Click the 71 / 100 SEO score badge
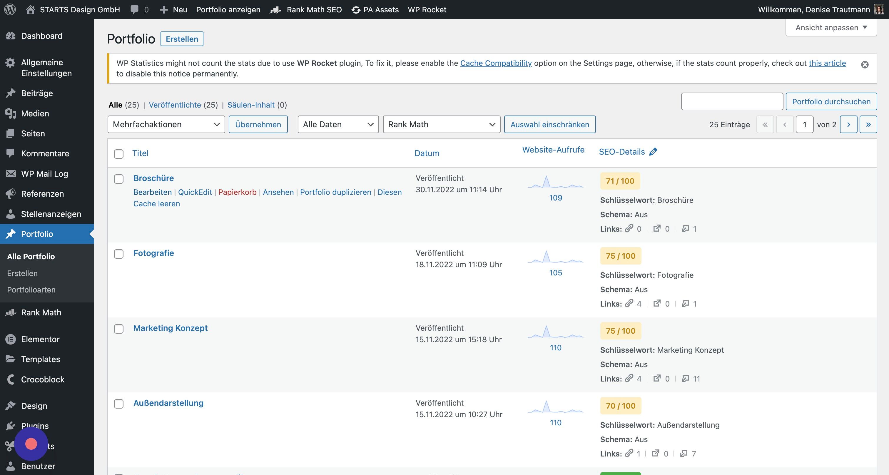 pyautogui.click(x=620, y=181)
